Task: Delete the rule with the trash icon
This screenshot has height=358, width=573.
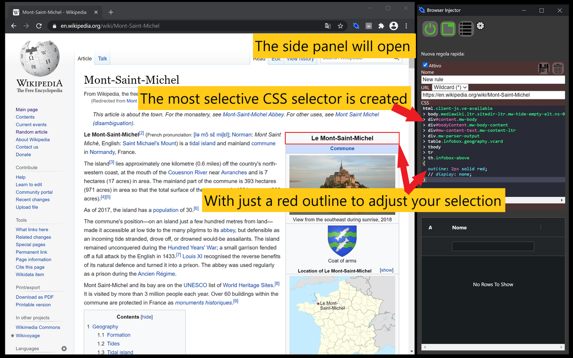Action: (x=558, y=68)
